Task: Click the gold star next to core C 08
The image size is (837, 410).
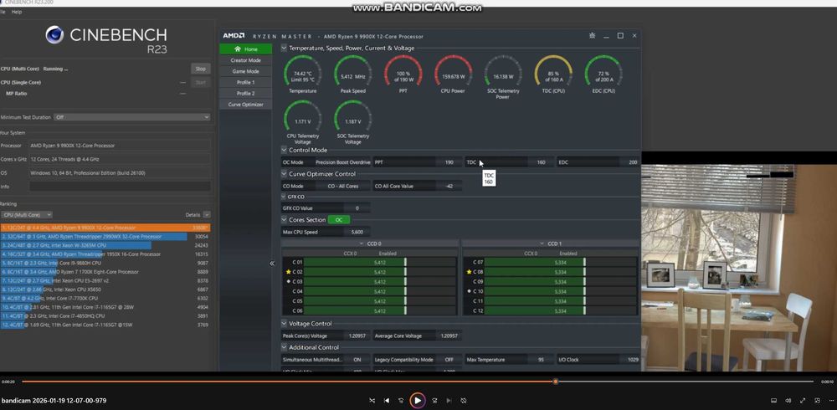Action: point(470,272)
